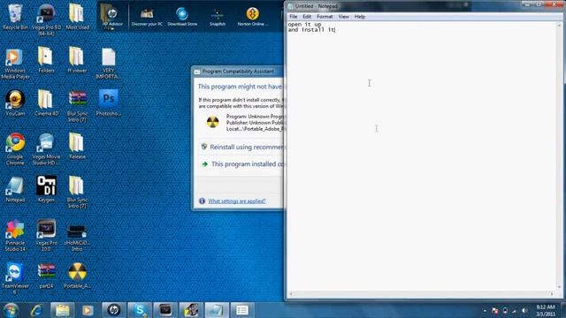The width and height of the screenshot is (566, 318).
Task: Choose This program installed correctly option
Action: tap(242, 164)
